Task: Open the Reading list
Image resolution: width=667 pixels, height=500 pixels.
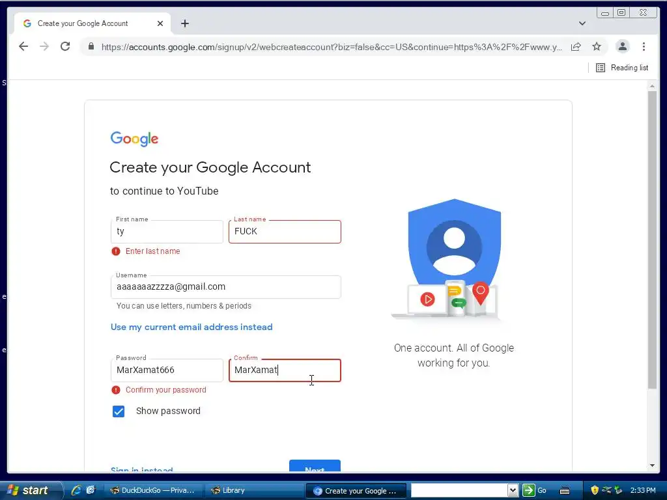Action: 622,68
